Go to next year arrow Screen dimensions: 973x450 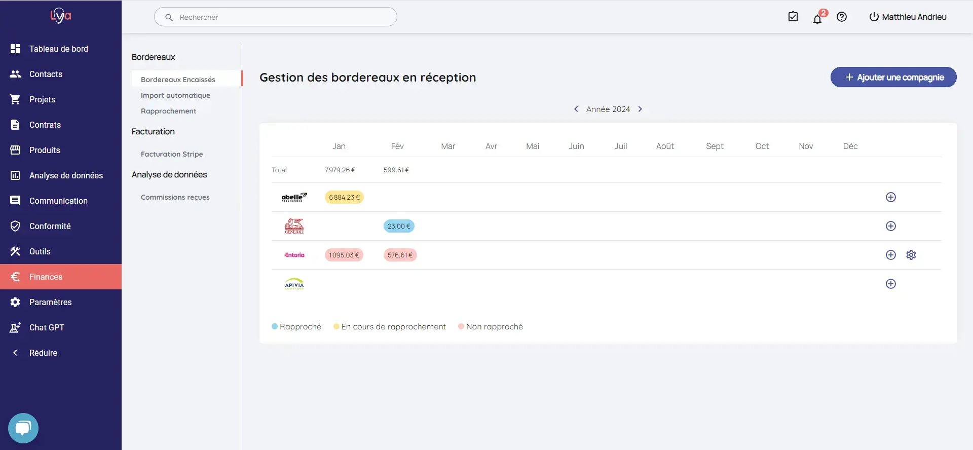[x=640, y=109]
